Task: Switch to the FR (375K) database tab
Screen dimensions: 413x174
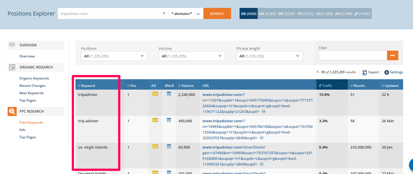Action: pyautogui.click(x=305, y=14)
